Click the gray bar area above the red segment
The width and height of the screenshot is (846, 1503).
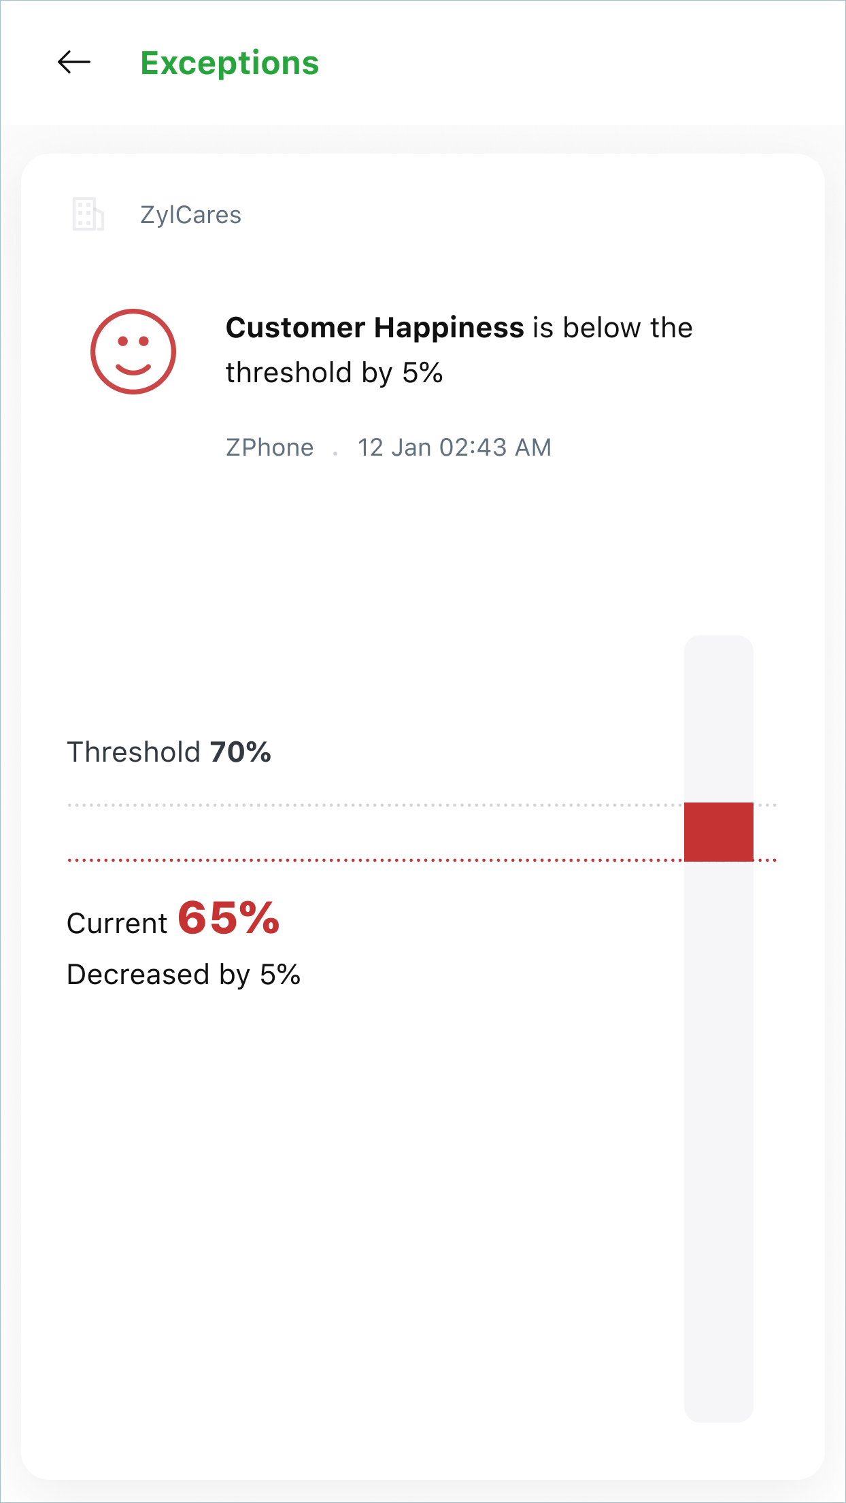pyautogui.click(x=718, y=717)
